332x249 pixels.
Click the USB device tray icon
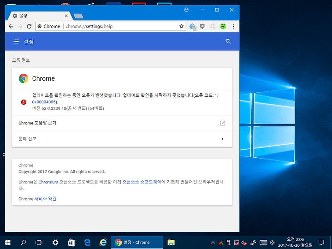pyautogui.click(x=229, y=243)
